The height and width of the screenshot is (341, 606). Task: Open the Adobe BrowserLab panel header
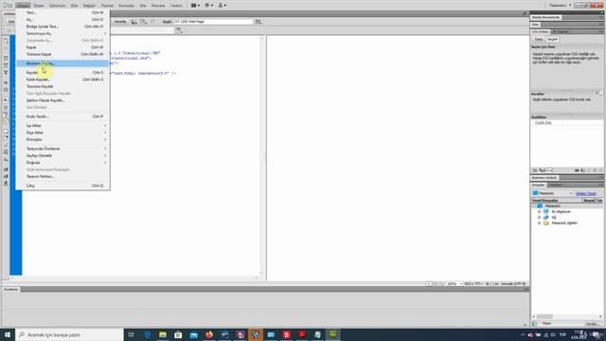(x=545, y=17)
